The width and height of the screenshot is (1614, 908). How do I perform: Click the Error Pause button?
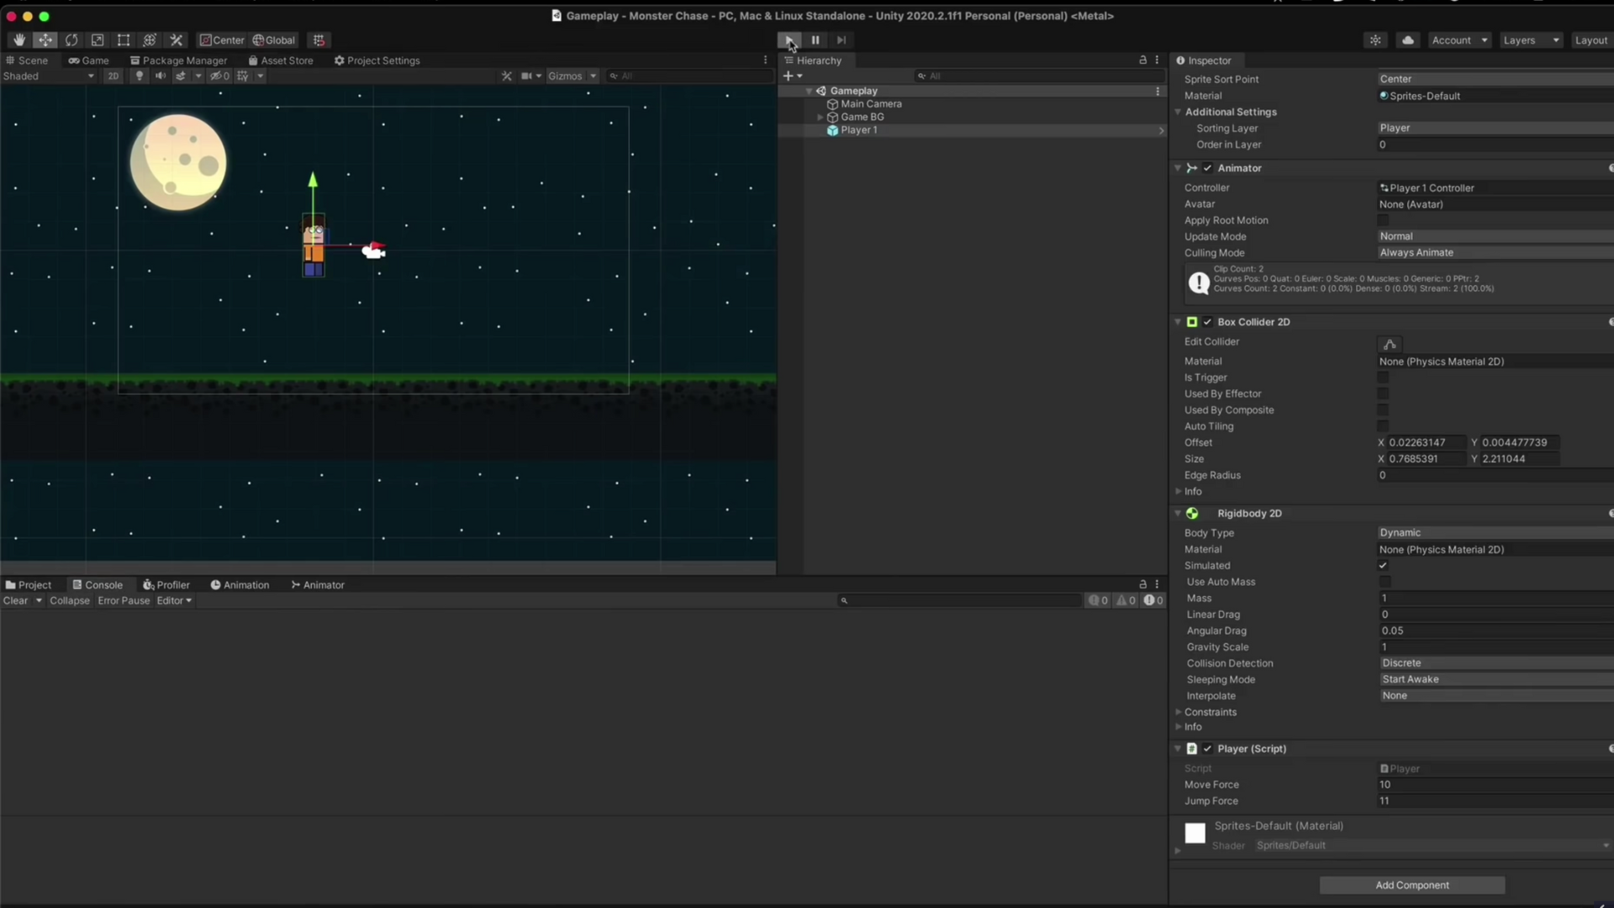click(x=124, y=600)
